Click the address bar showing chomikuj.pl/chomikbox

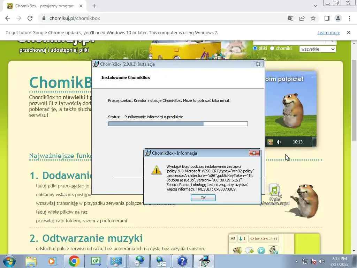163,18
